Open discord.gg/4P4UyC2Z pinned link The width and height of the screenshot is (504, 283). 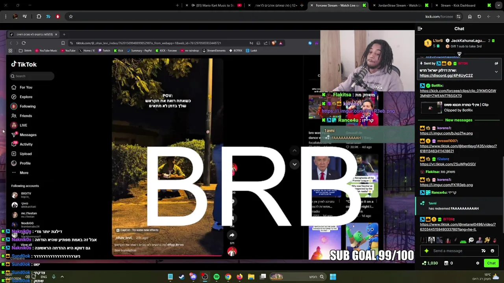coord(446,75)
